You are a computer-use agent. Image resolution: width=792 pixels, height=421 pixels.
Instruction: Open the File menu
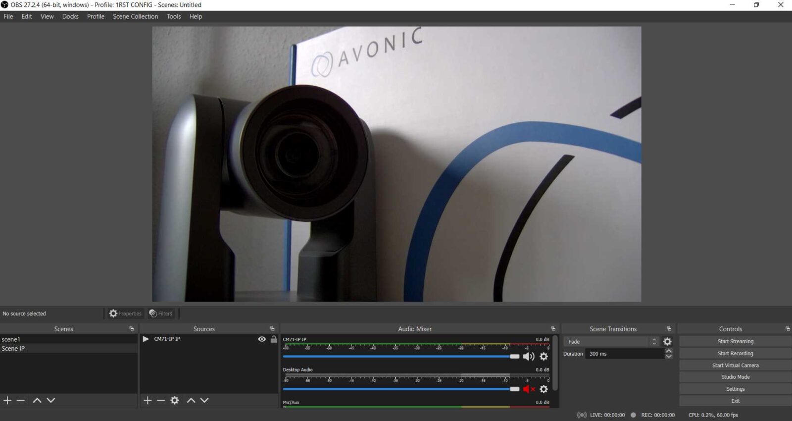tap(8, 16)
